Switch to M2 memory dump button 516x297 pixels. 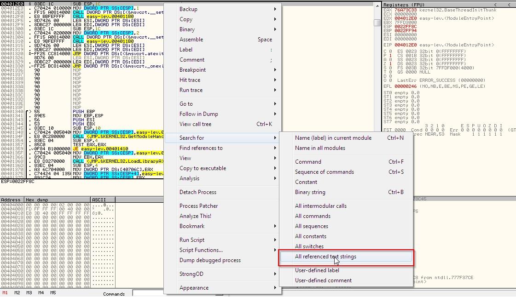click(x=17, y=293)
